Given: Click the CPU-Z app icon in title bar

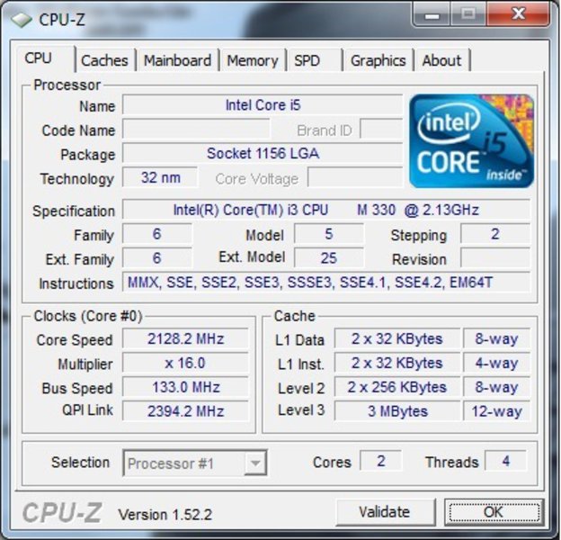Looking at the screenshot, I should tap(21, 20).
